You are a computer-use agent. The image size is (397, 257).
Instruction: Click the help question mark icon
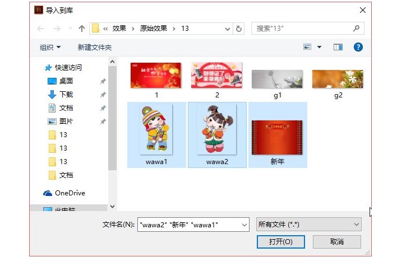[358, 48]
